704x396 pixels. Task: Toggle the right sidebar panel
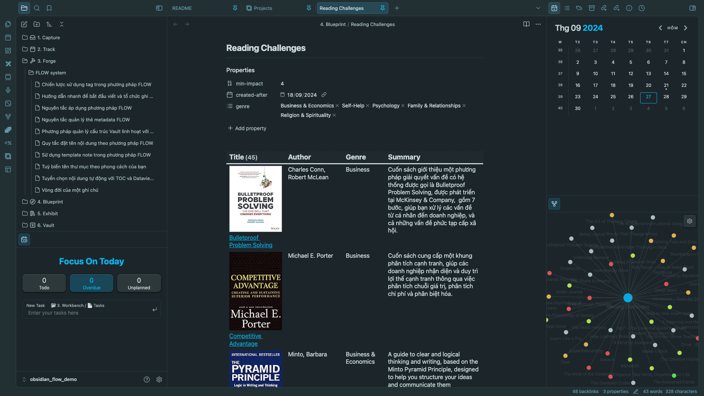692,8
